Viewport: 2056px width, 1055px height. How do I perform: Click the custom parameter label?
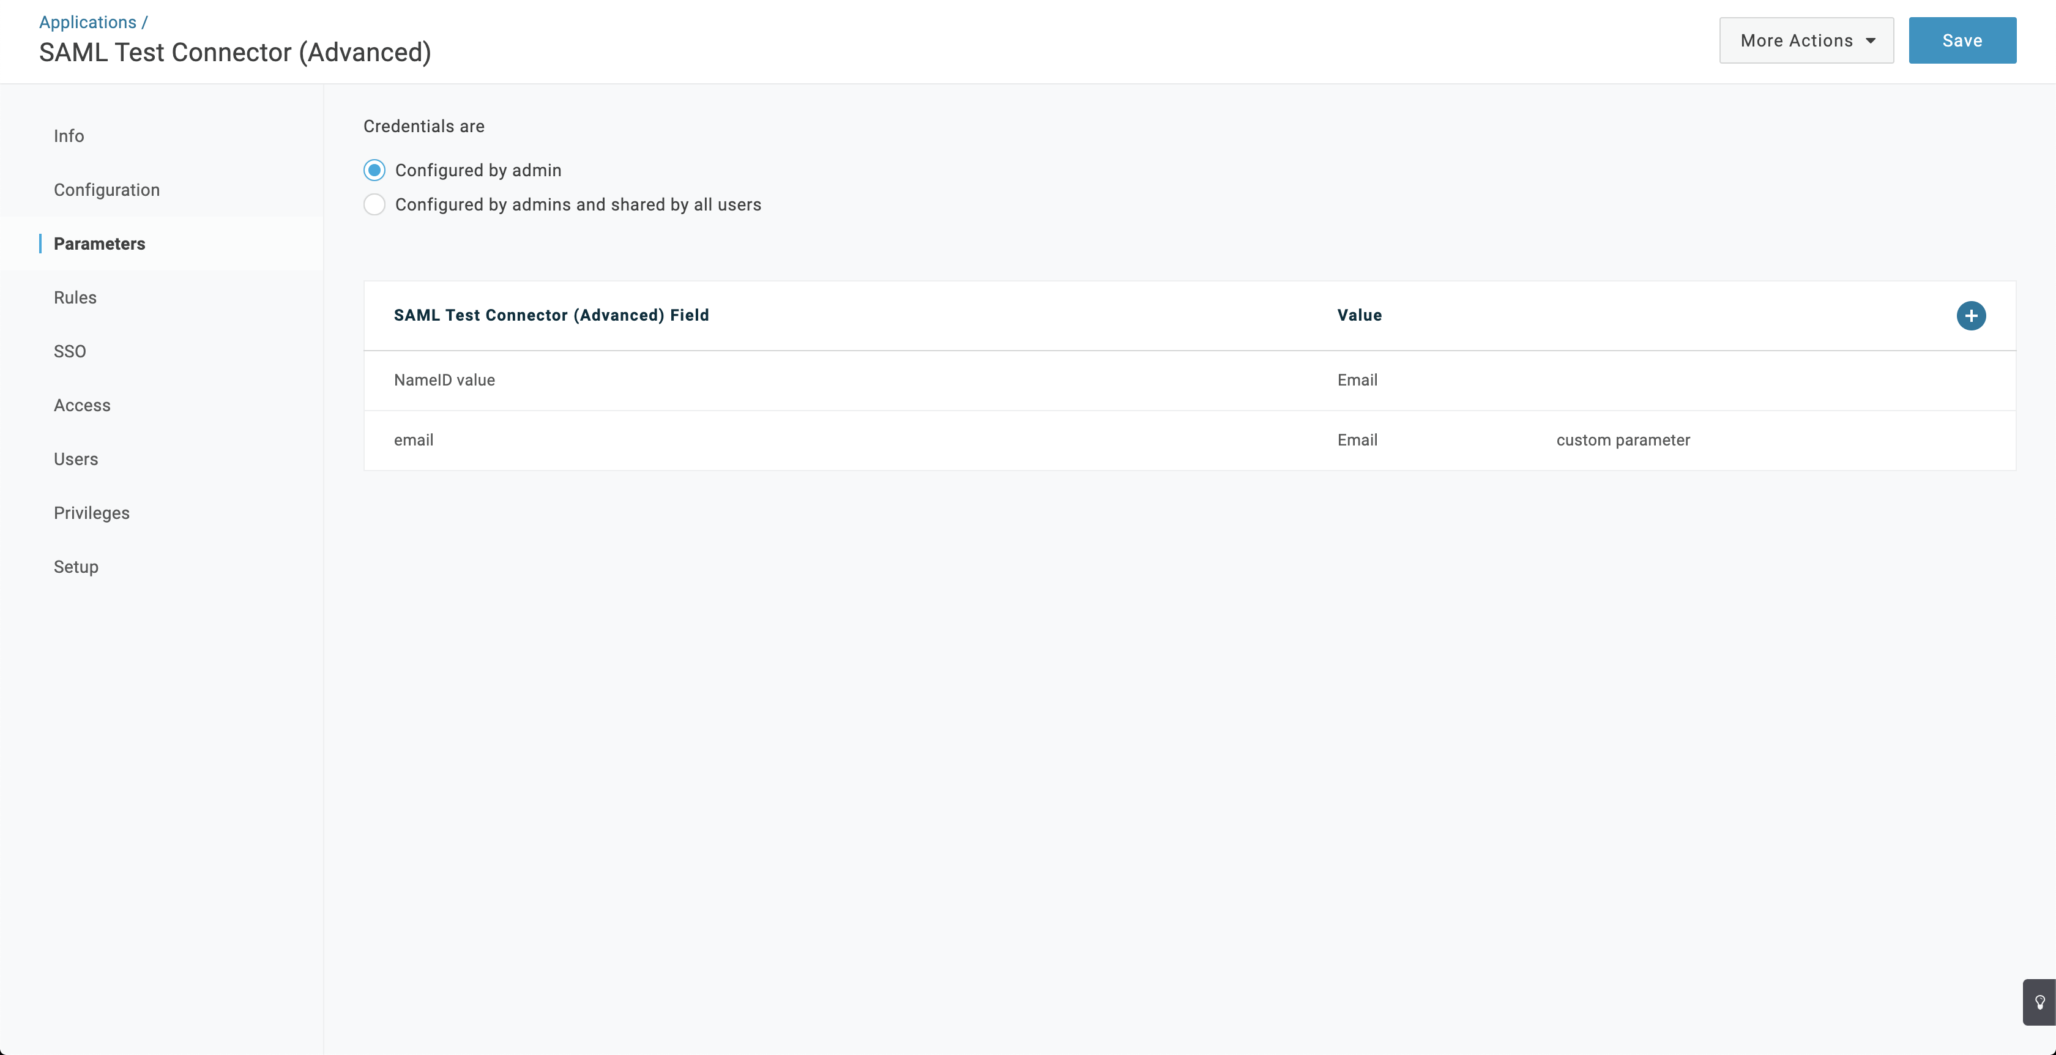click(x=1623, y=441)
